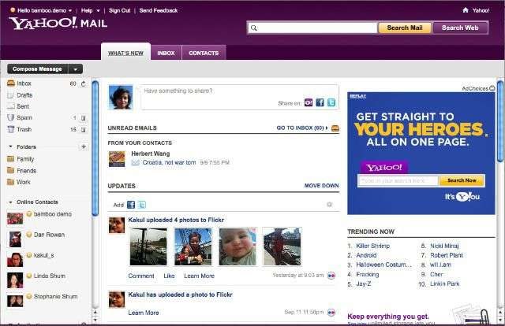This screenshot has width=505, height=326.
Task: Open the Croatia, not war torn email
Action: click(x=169, y=163)
